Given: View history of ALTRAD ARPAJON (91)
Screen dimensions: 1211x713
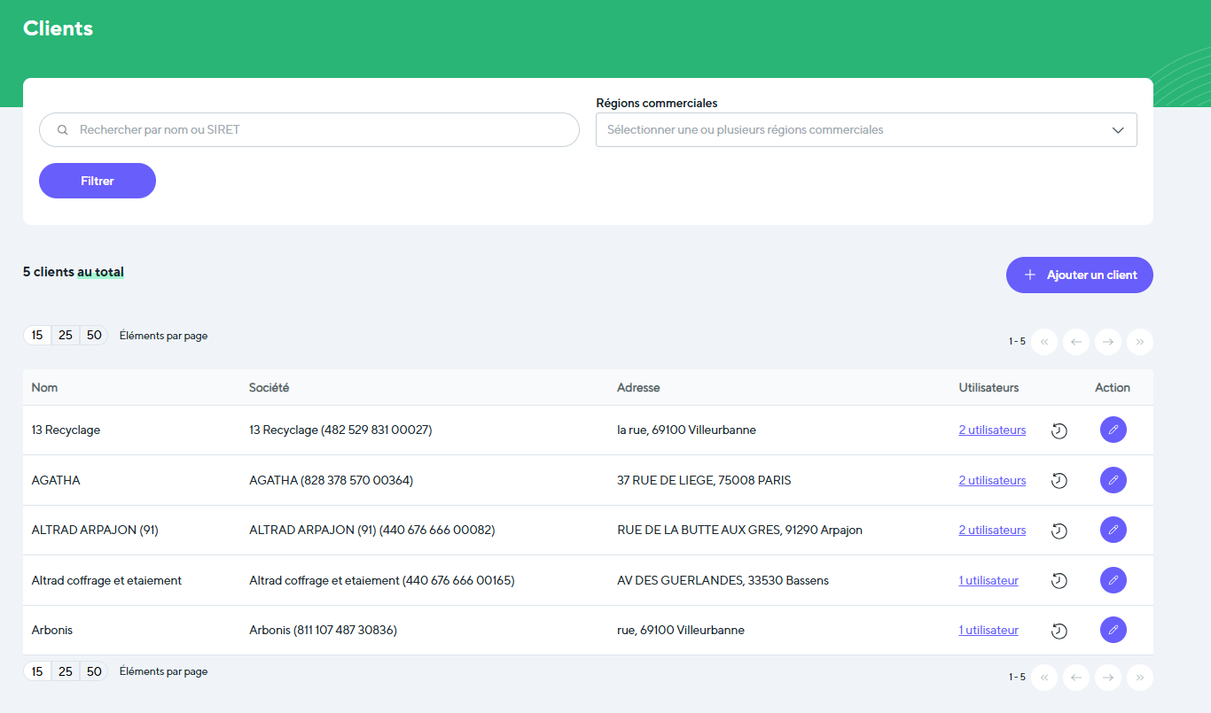Looking at the screenshot, I should point(1059,531).
